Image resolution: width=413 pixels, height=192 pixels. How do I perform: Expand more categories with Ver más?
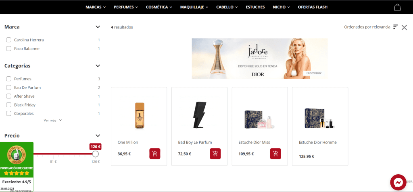(52, 120)
